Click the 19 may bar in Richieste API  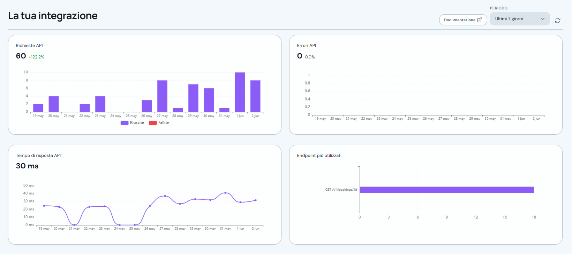point(38,108)
